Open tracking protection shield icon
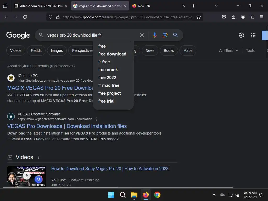This screenshot has width=268, height=201. point(51,17)
